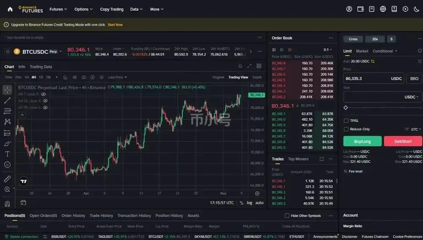Image resolution: width=423 pixels, height=240 pixels.
Task: Open the Order History tab
Action: coord(73,215)
